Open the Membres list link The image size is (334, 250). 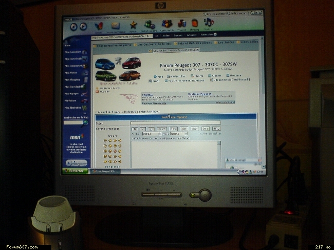(215, 76)
